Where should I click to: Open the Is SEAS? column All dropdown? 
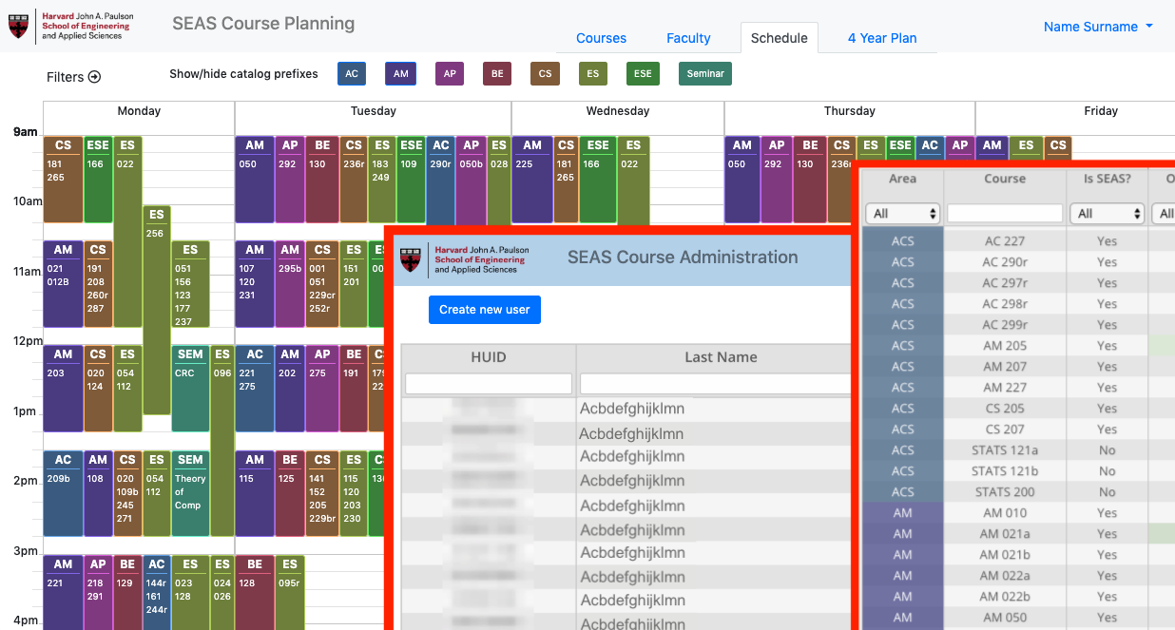click(1107, 214)
